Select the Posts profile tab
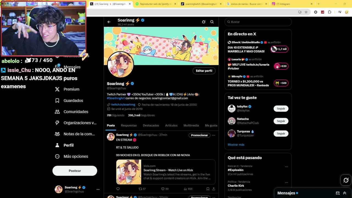The width and height of the screenshot is (352, 198). tap(111, 125)
